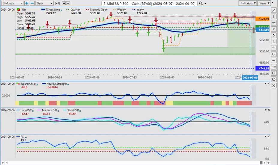Click the NeuralX.Strength value -64.8044
The image size is (278, 165).
click(52, 87)
